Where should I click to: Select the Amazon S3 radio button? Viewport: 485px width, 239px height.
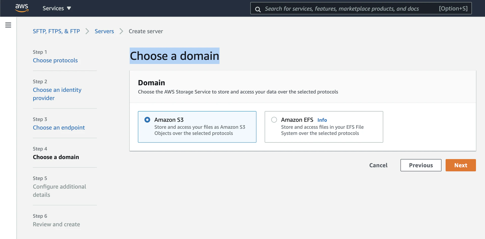[x=147, y=120]
